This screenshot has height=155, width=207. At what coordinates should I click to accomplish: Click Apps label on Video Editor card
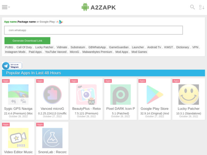click(6, 125)
